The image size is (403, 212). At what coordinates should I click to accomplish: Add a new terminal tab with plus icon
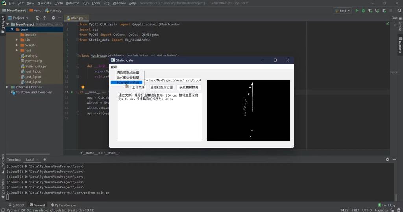point(45,159)
